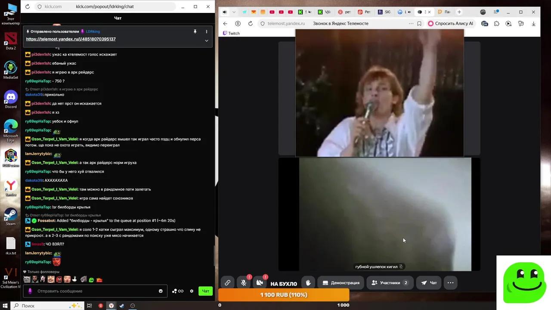Viewport: 551px width, 310px height.
Task: Open the Telemost more options menu
Action: point(450,283)
